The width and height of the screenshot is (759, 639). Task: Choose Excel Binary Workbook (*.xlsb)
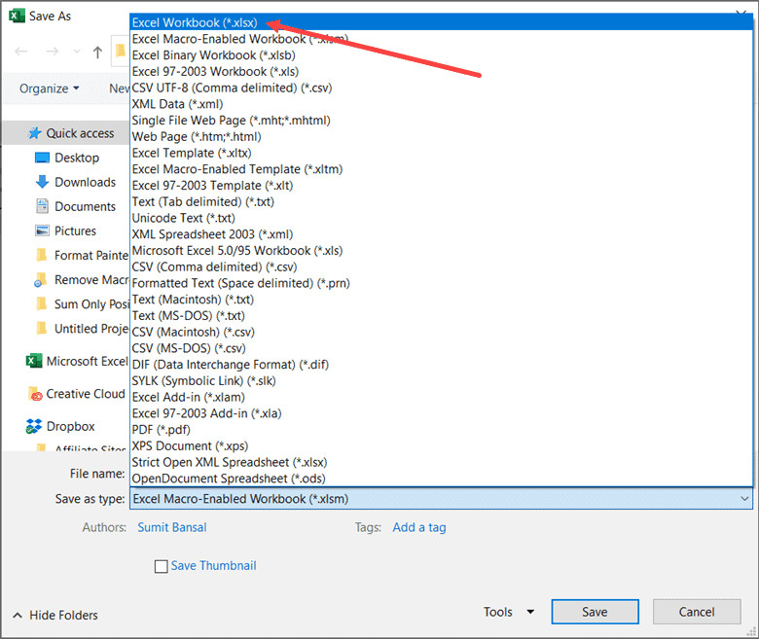coord(441,55)
